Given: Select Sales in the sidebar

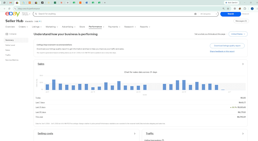Looking at the screenshot, I should [x=8, y=50].
